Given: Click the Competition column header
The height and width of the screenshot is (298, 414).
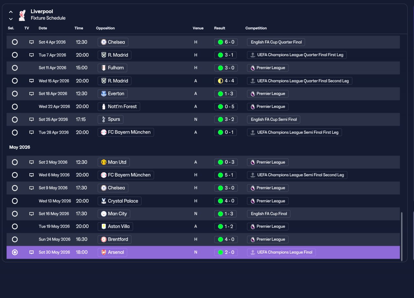Looking at the screenshot, I should point(256,28).
